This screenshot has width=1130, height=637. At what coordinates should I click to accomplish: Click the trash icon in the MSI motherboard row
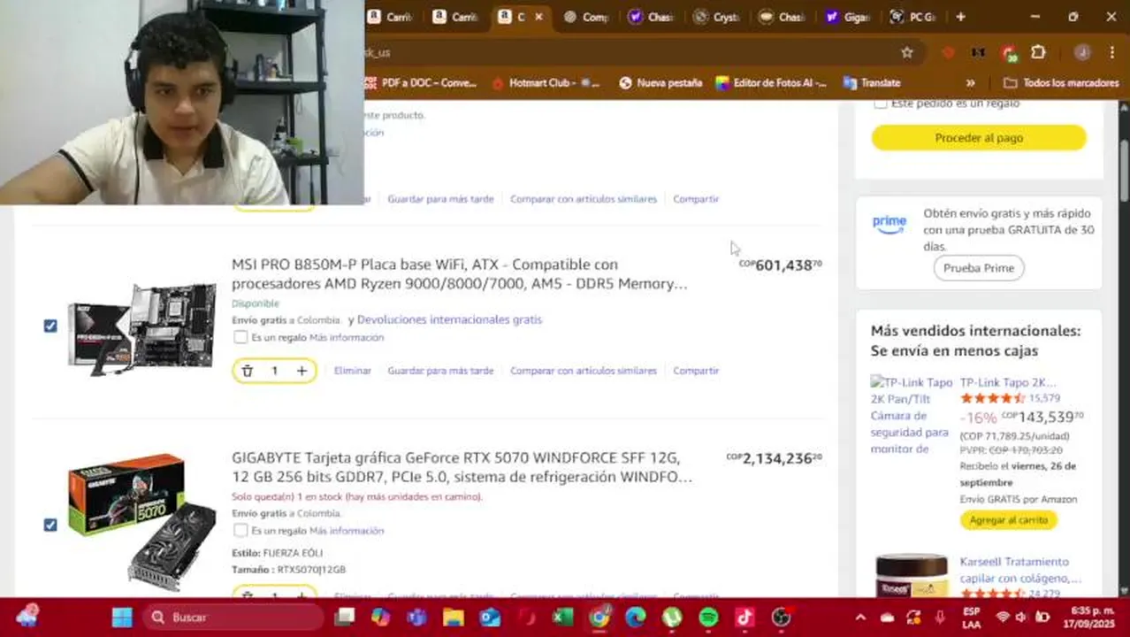click(248, 371)
